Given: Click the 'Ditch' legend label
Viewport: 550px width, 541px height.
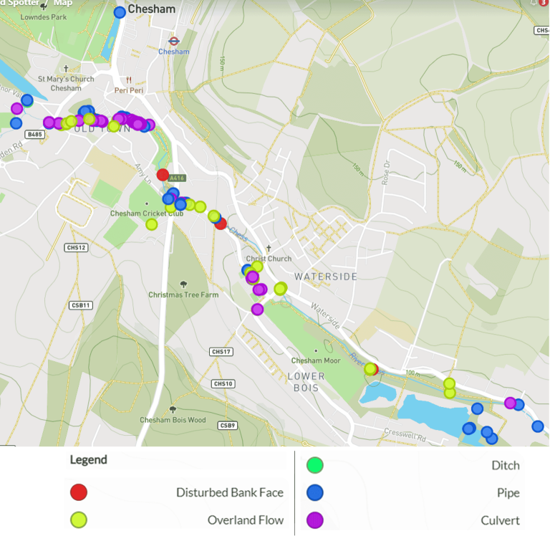Looking at the screenshot, I should [506, 466].
